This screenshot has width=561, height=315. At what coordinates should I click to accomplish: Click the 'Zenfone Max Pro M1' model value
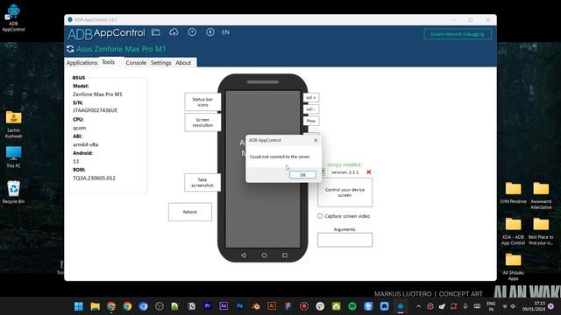click(97, 94)
